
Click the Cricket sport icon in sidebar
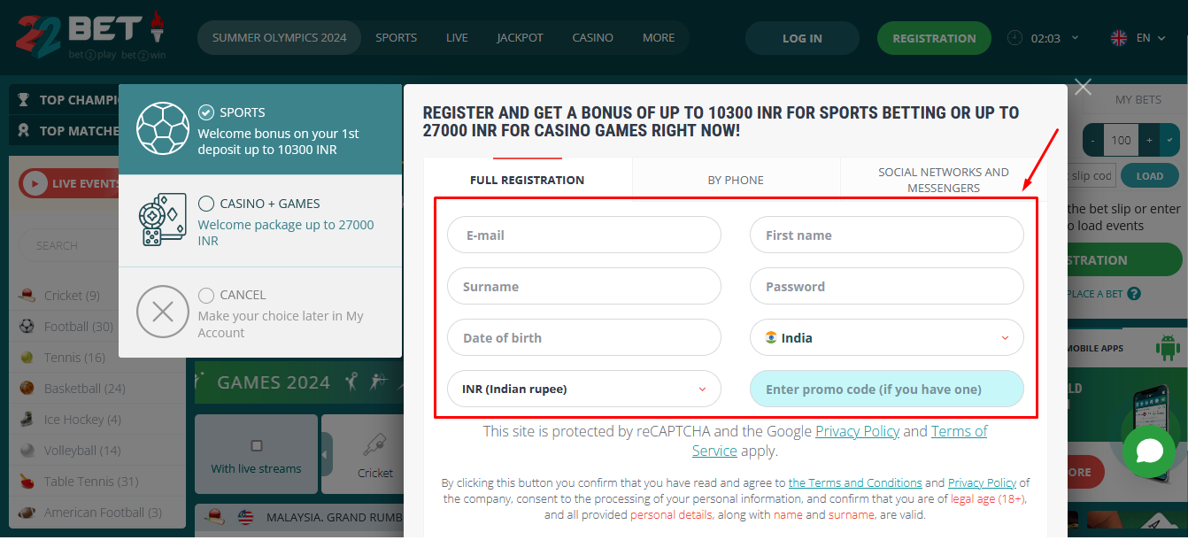27,296
